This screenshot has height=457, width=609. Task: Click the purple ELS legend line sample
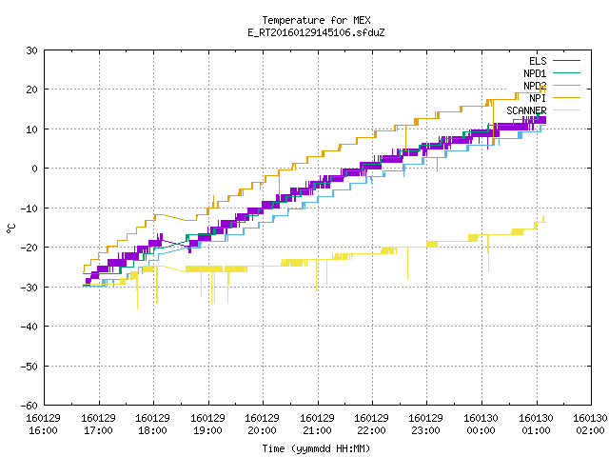[x=566, y=61]
